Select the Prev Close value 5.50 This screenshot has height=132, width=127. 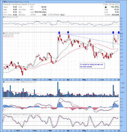click(15, 15)
